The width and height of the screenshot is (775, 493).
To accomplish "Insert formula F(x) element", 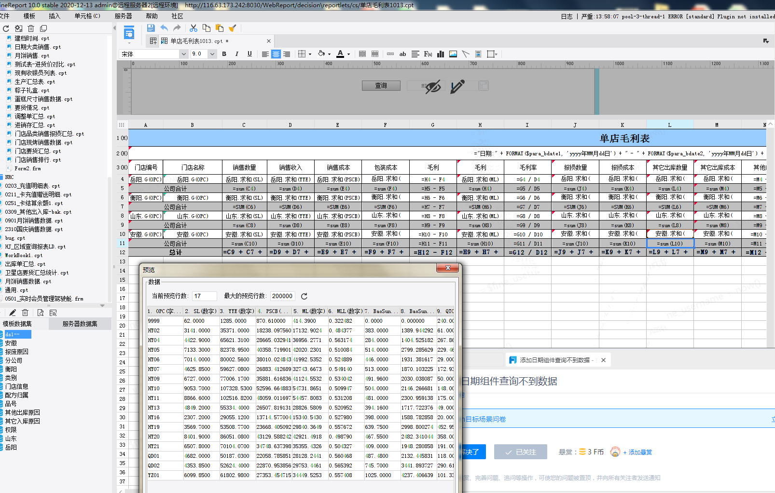I will pyautogui.click(x=428, y=54).
